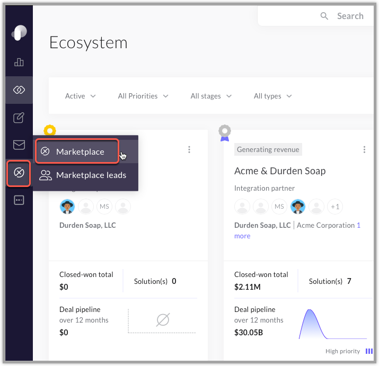Viewport: 379px width, 366px height.
Task: Click the MS avatar on Acme card
Action: 279,207
